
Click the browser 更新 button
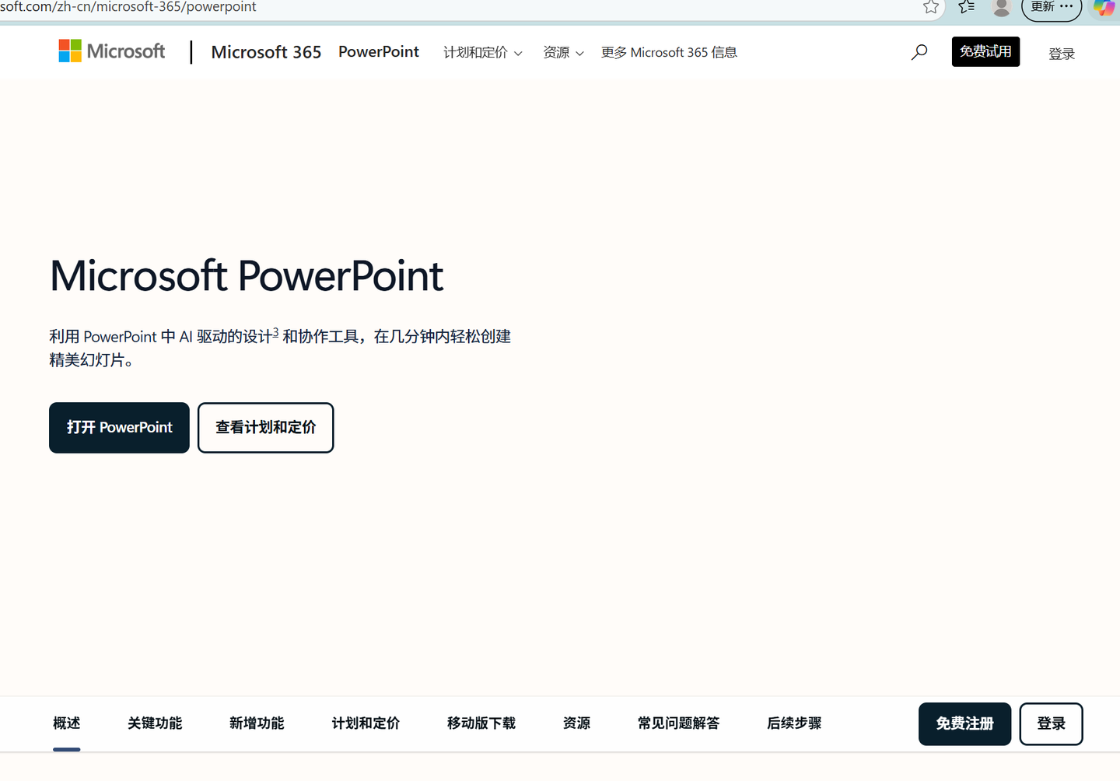click(x=1052, y=8)
